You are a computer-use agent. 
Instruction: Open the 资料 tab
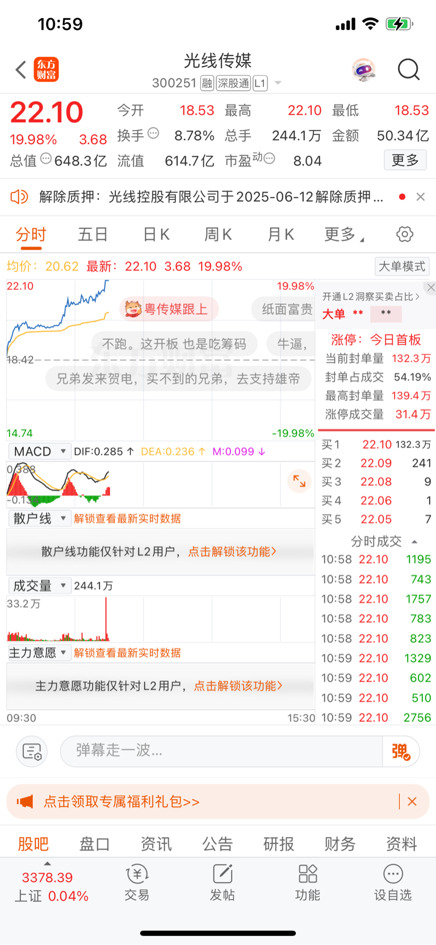pyautogui.click(x=401, y=844)
